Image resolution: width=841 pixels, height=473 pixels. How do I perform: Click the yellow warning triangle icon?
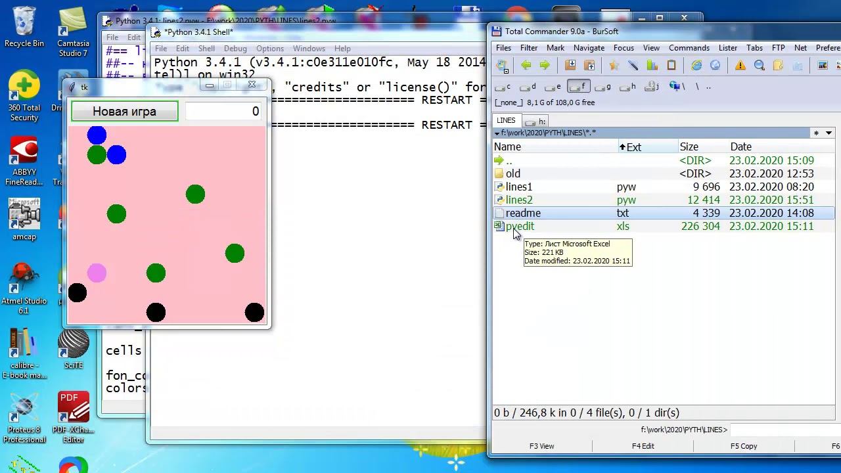pyautogui.click(x=740, y=65)
